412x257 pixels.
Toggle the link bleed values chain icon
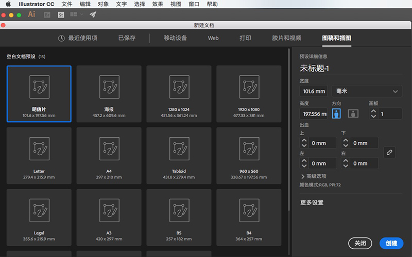(x=389, y=152)
